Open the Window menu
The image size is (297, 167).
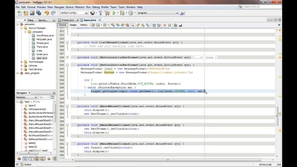pos(131,7)
